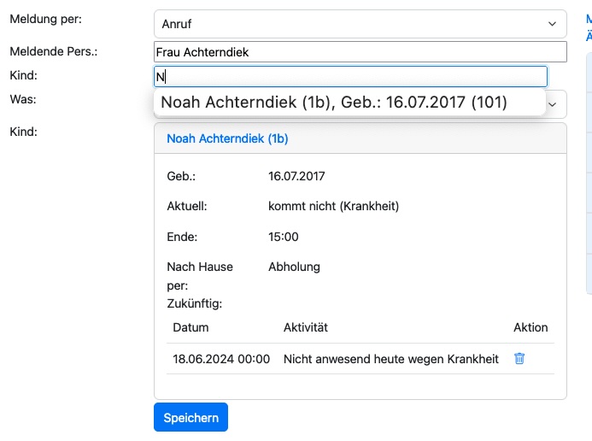Click the Aktivität column header
This screenshot has height=441, width=592.
point(306,327)
